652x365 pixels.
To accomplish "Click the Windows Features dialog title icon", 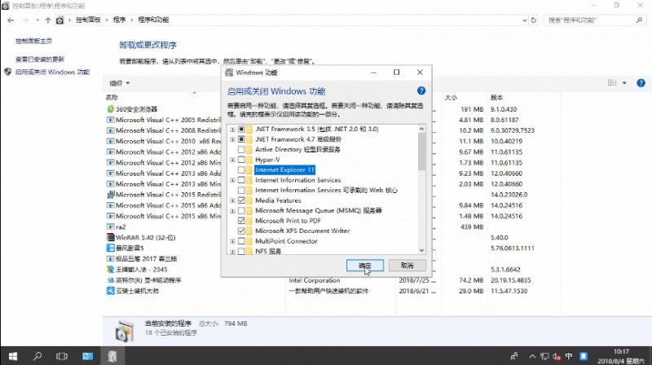I will [229, 73].
